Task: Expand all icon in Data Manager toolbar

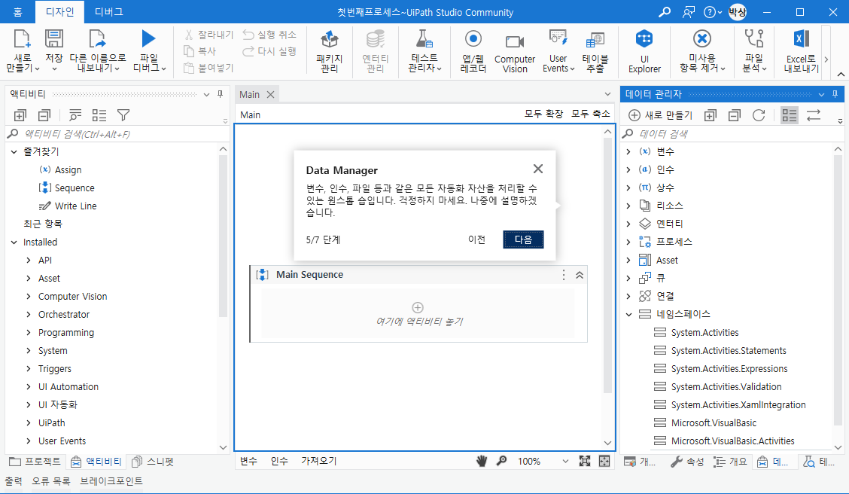Action: (710, 114)
